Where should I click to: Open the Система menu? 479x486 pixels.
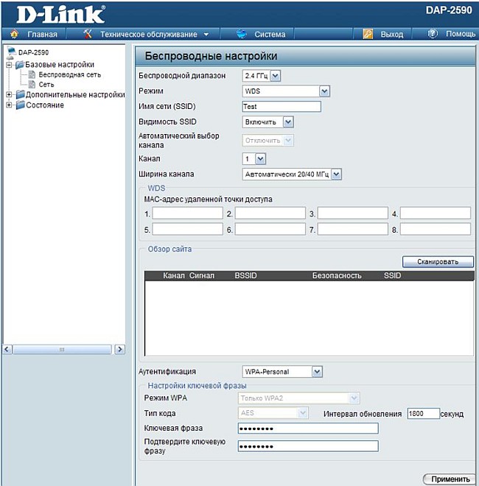pyautogui.click(x=270, y=34)
